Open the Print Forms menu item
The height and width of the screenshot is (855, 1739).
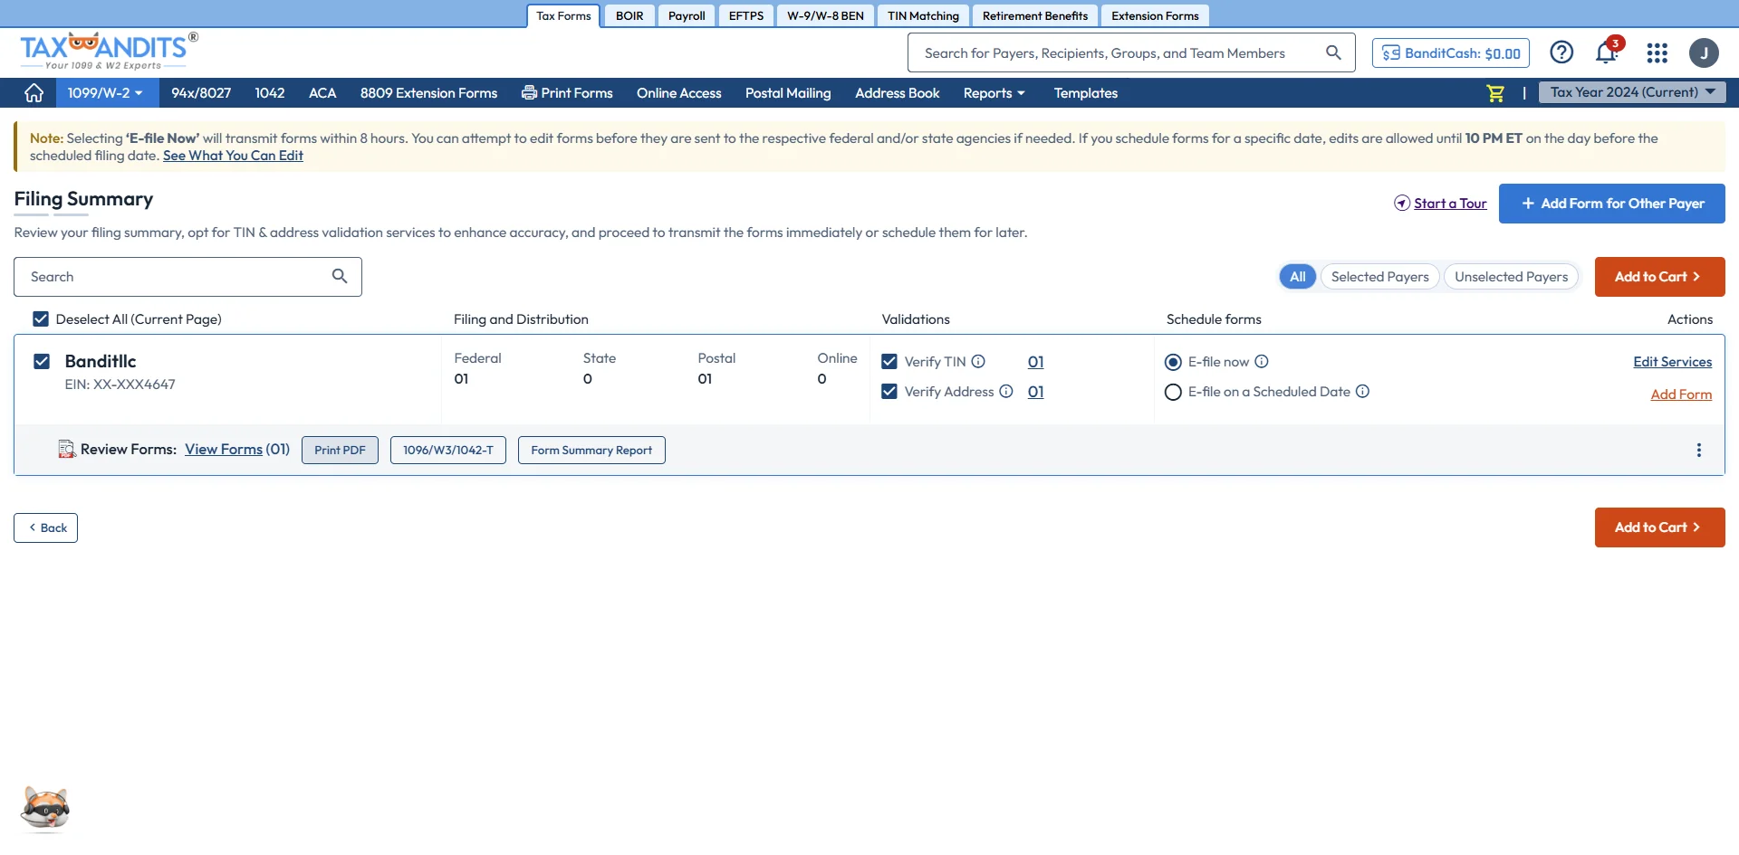point(567,93)
